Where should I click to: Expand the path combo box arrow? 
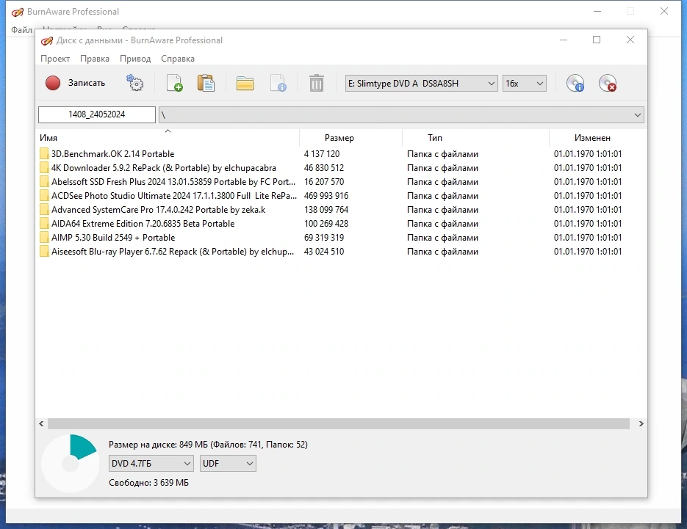tap(638, 115)
